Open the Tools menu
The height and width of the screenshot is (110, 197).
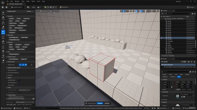tap(23, 1)
